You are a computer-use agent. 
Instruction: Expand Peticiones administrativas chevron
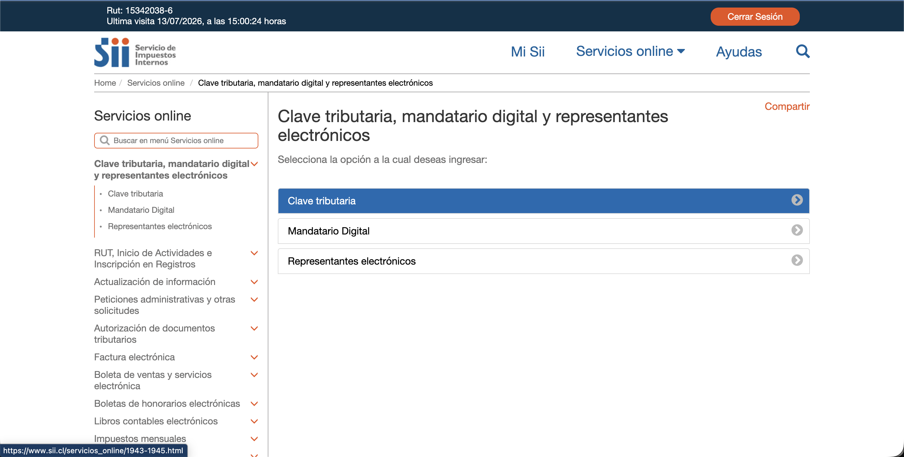point(255,299)
